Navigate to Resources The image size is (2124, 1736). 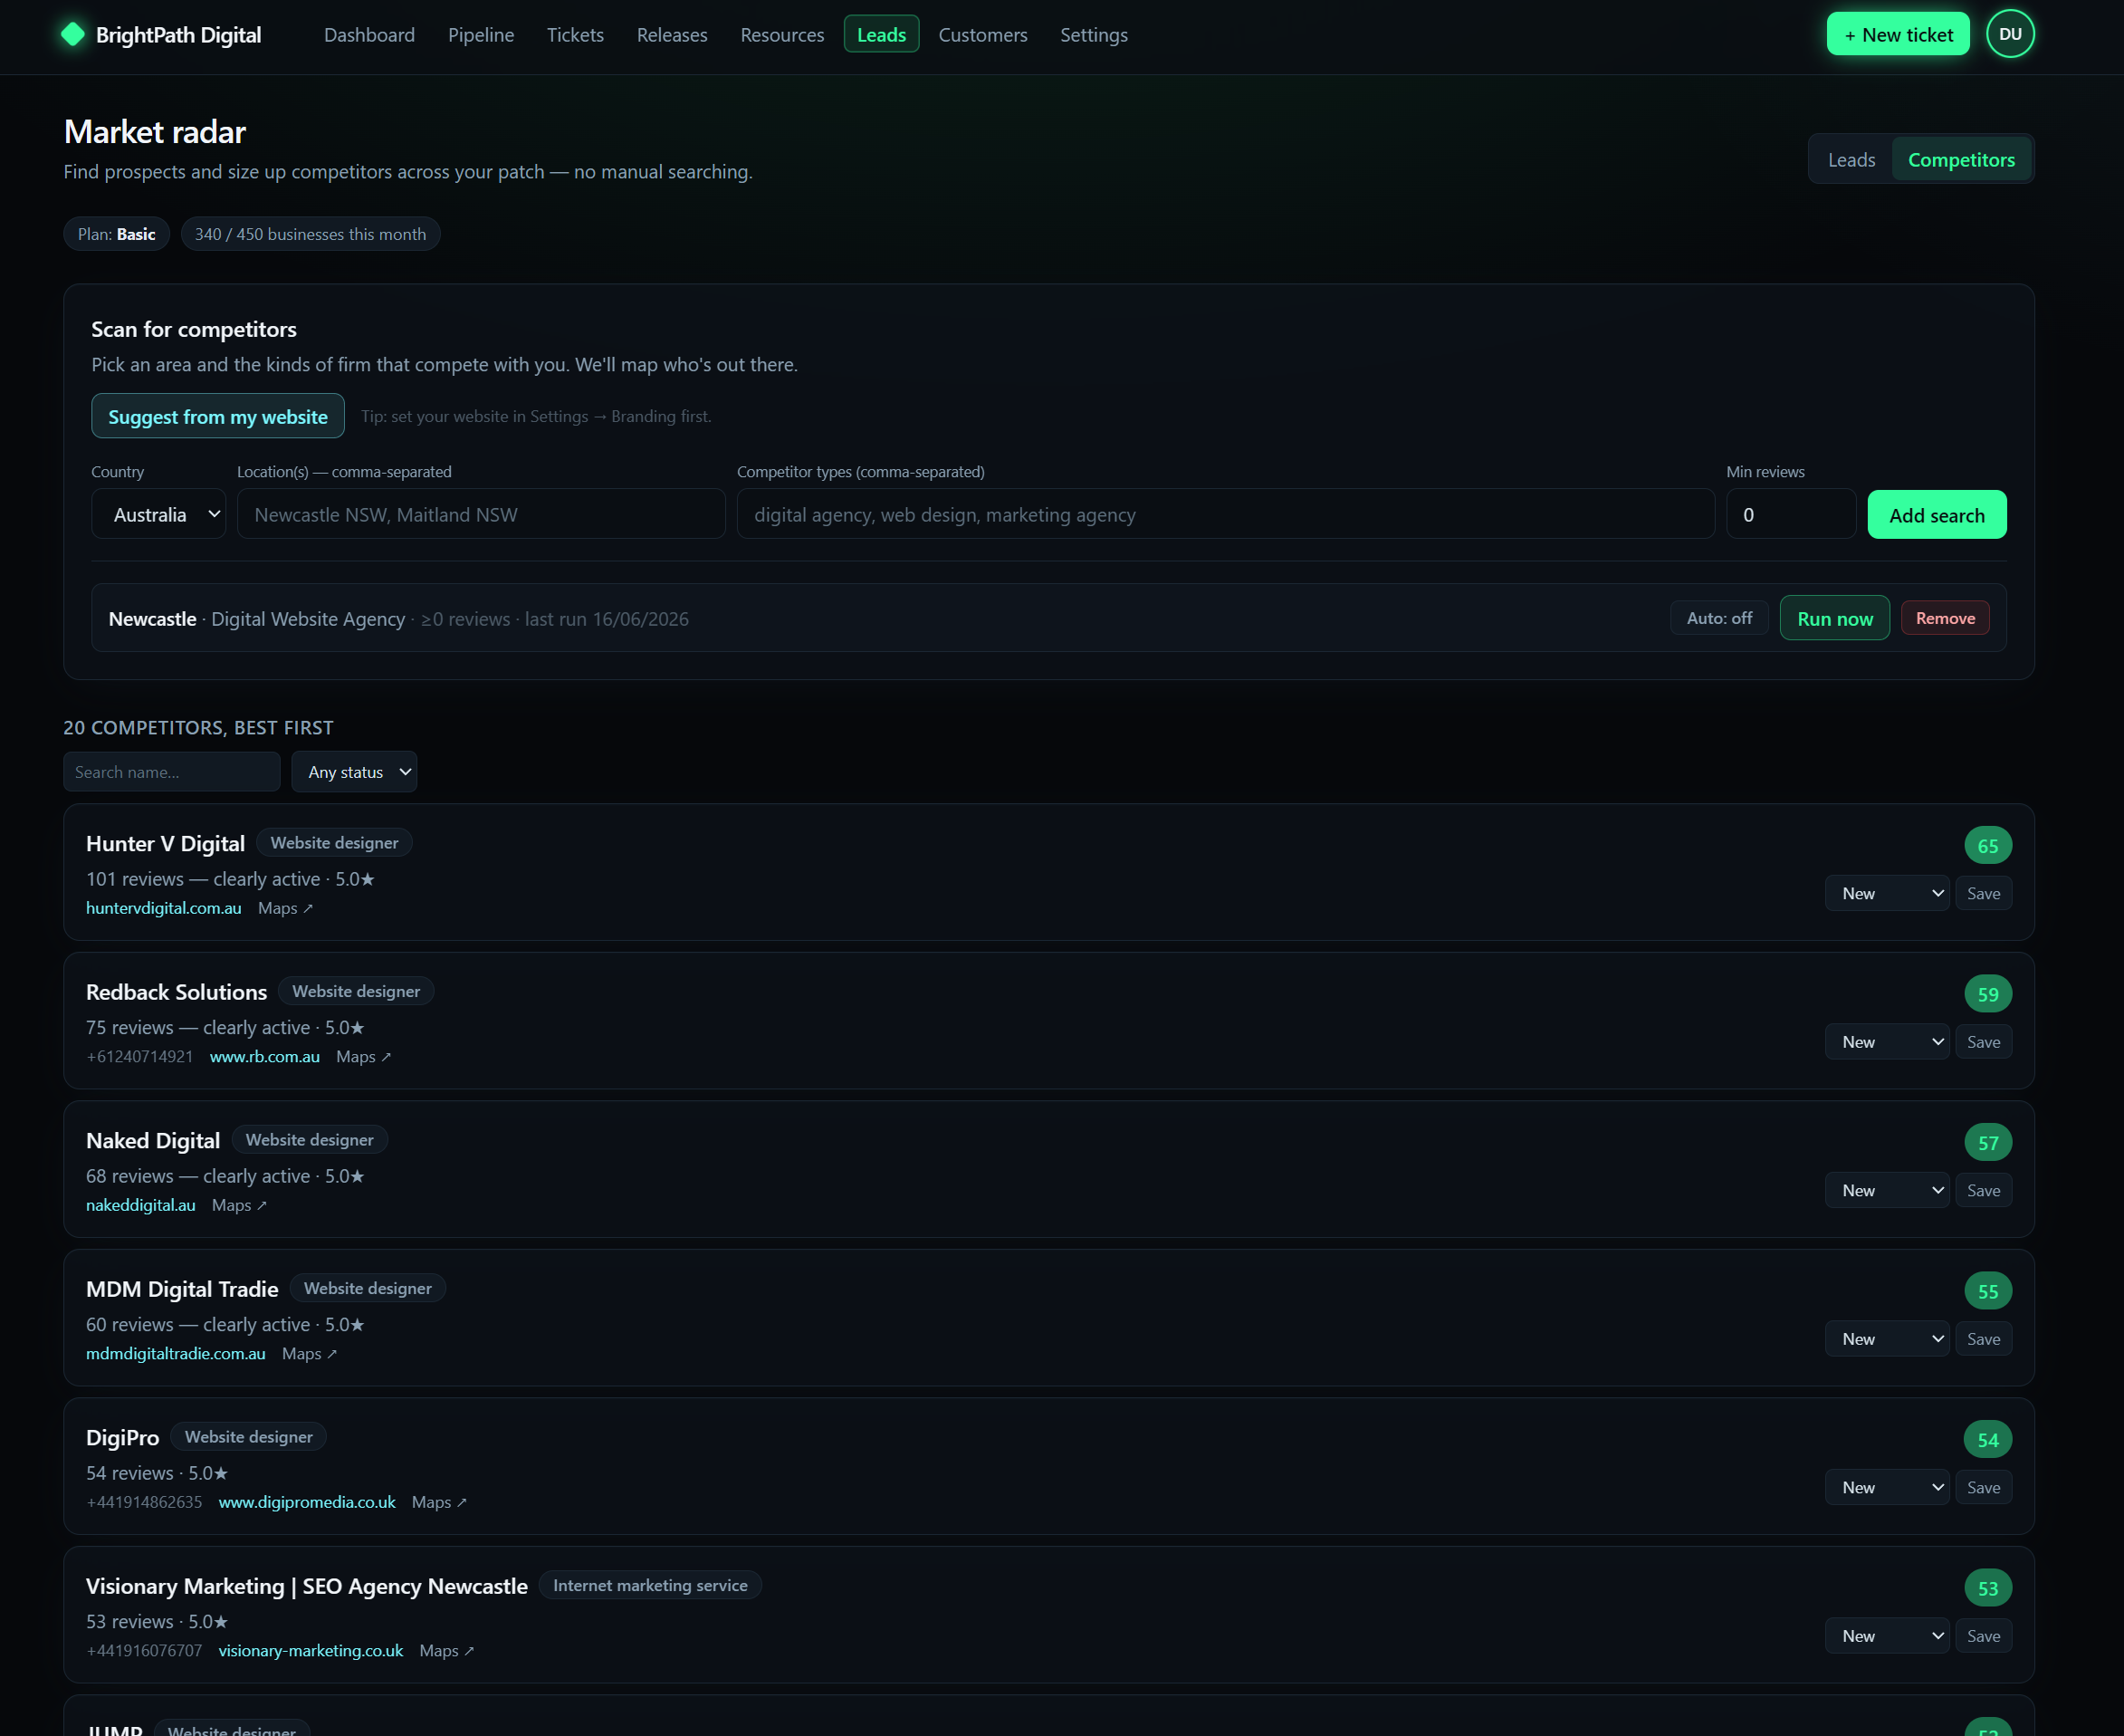click(782, 35)
